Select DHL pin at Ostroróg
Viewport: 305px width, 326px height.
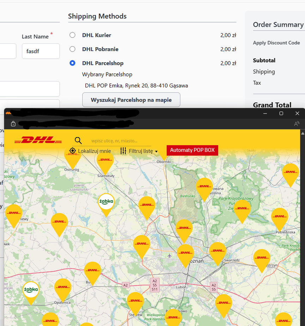click(72, 158)
